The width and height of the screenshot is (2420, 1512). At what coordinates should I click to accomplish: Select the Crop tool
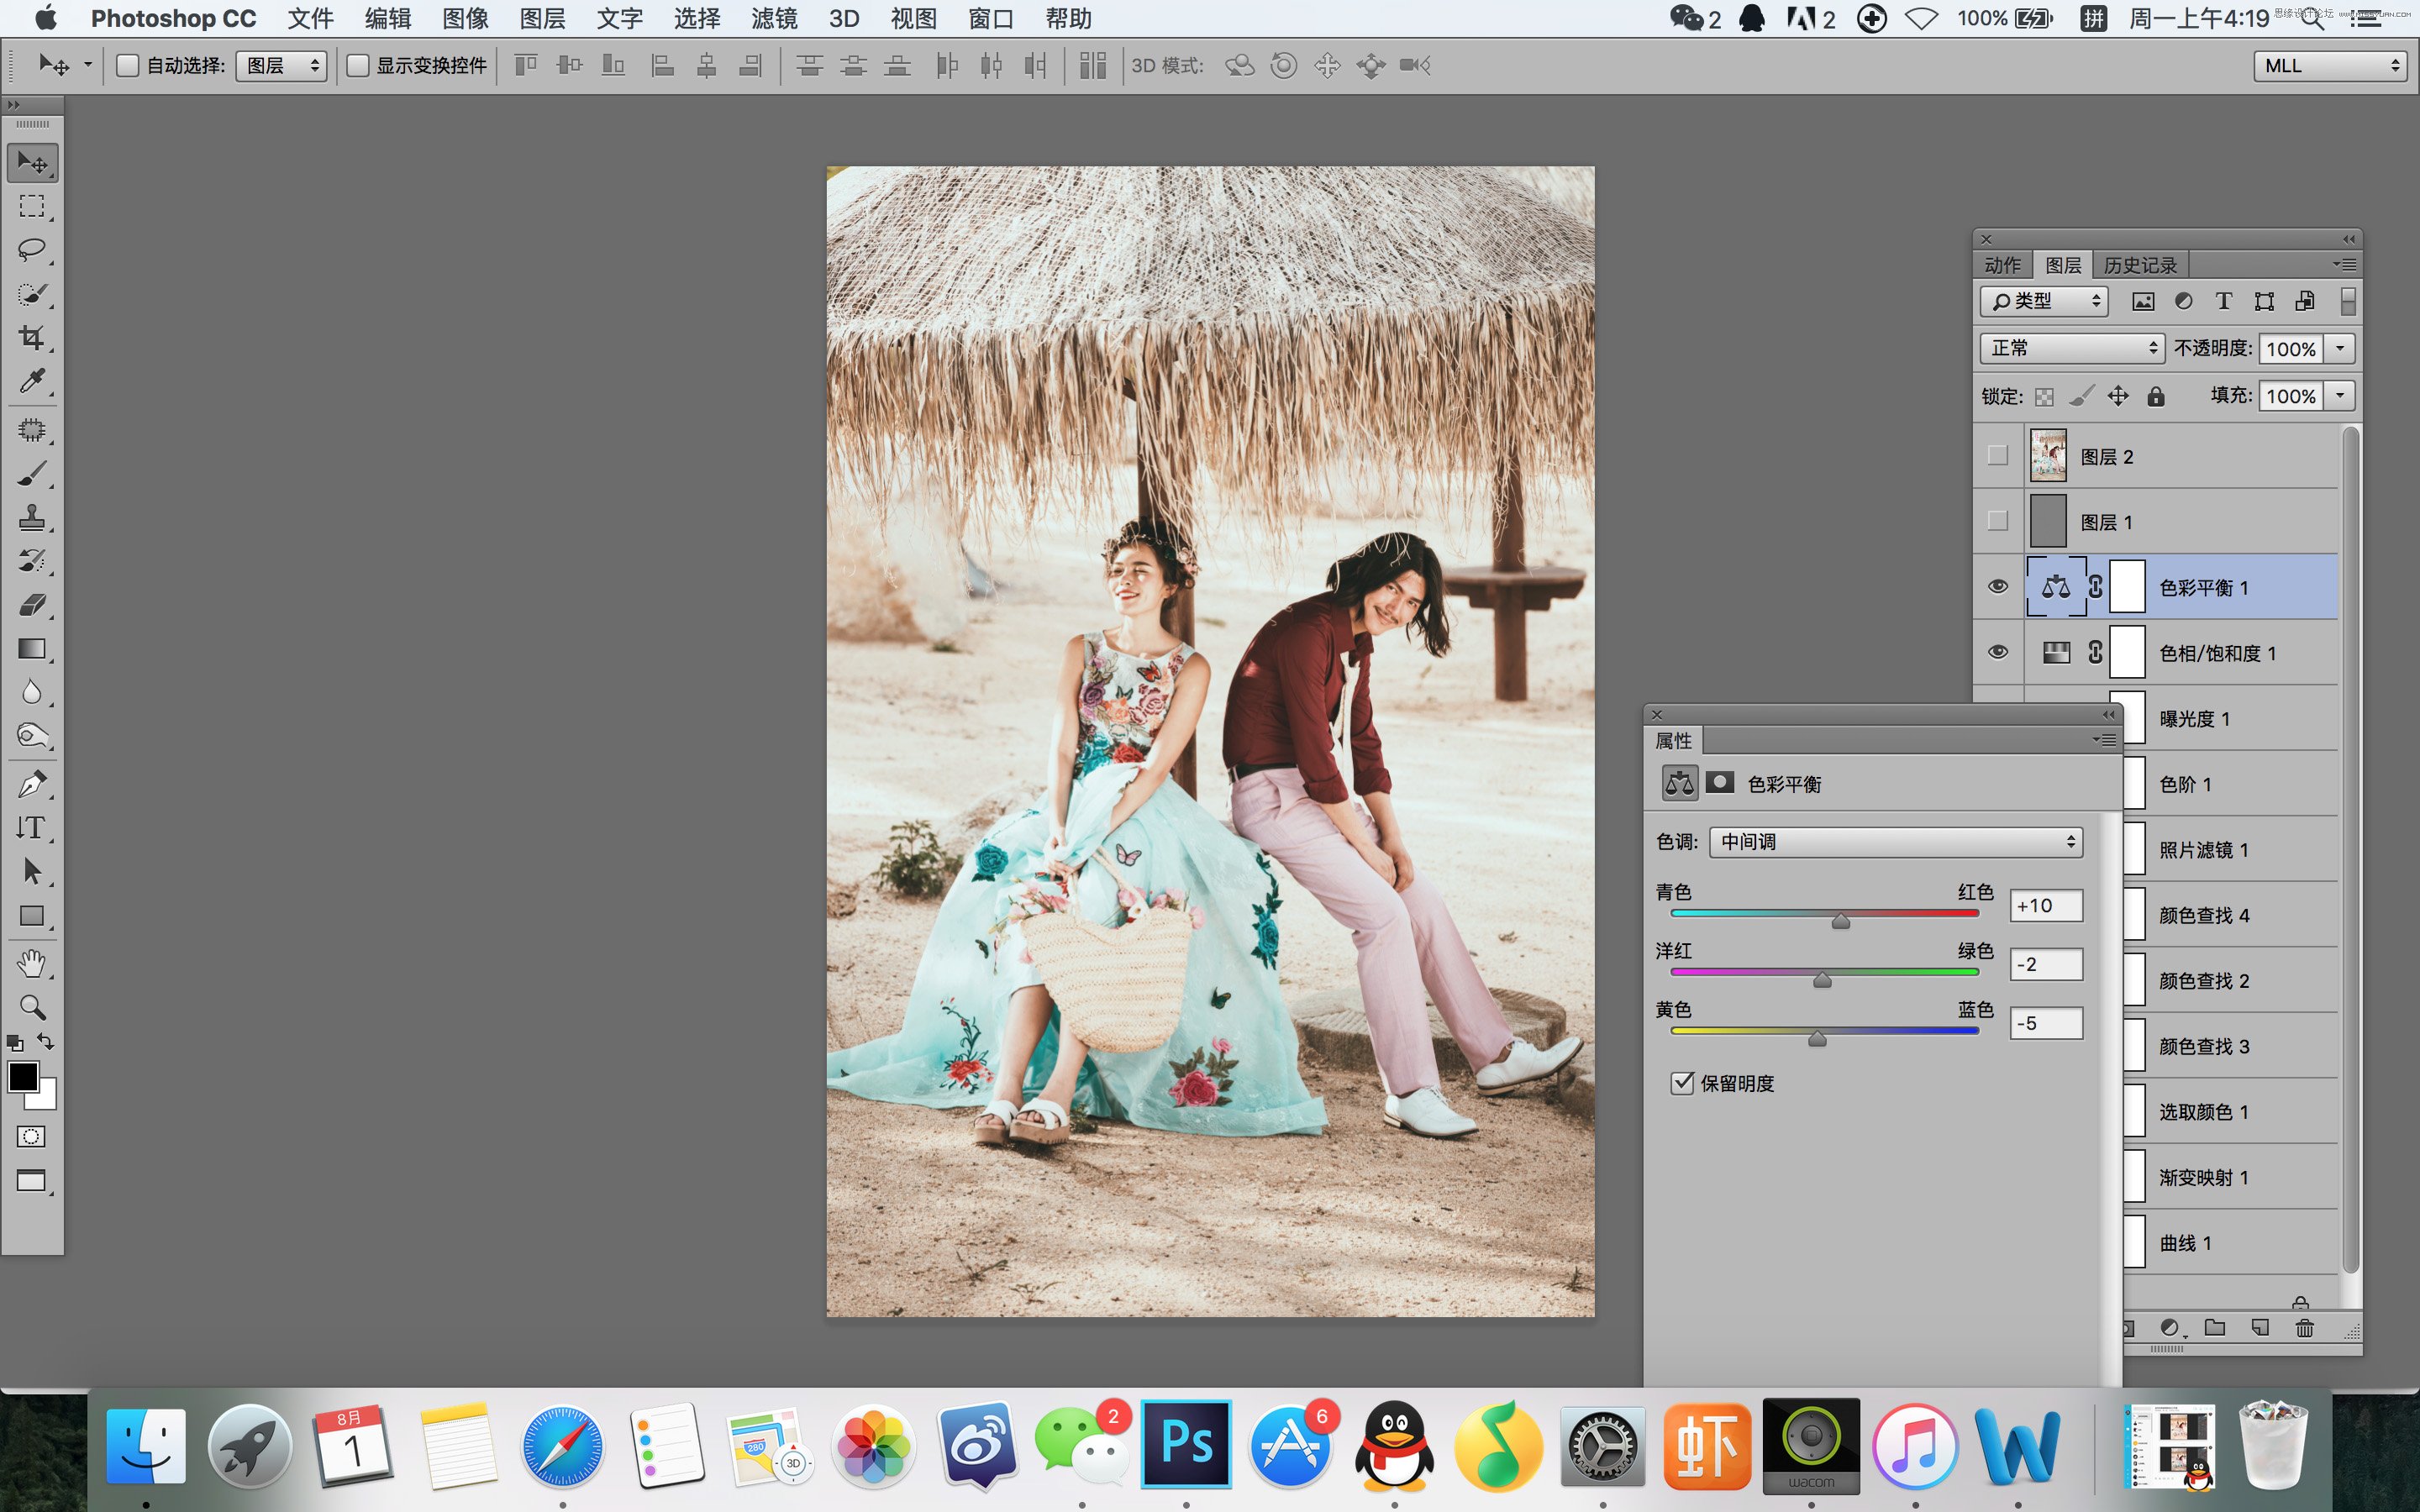pos(32,338)
